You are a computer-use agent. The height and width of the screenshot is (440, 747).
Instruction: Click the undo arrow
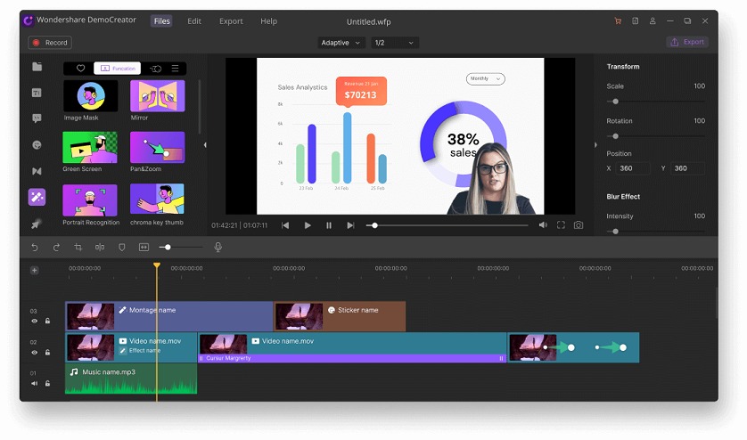(34, 247)
